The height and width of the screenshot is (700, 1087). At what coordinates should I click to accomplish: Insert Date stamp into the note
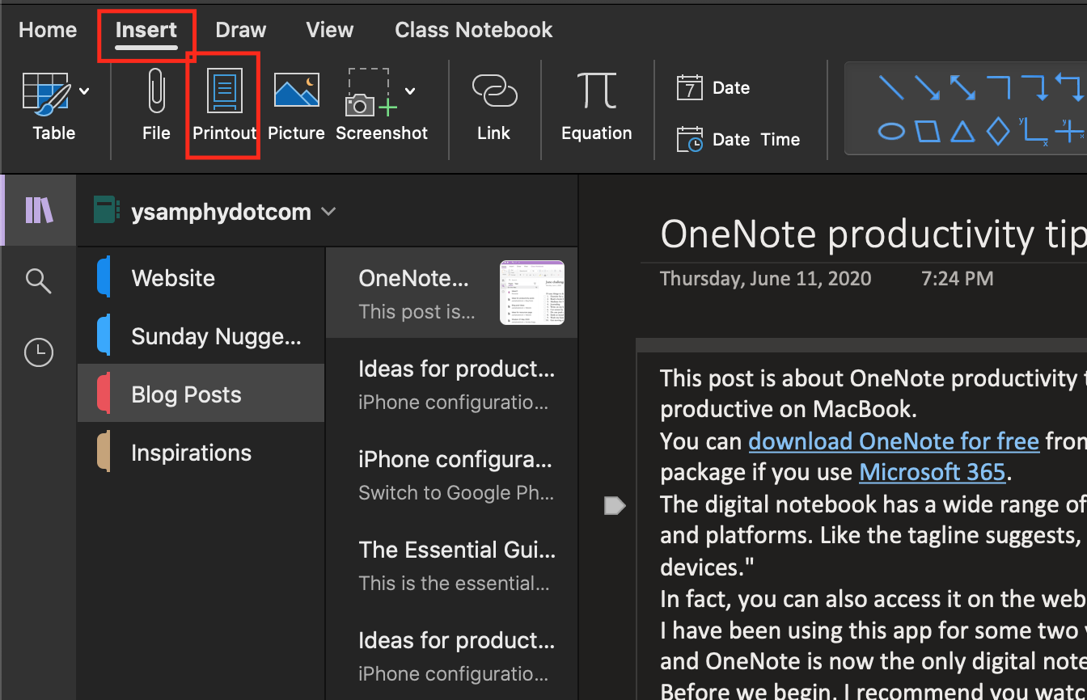coord(713,87)
